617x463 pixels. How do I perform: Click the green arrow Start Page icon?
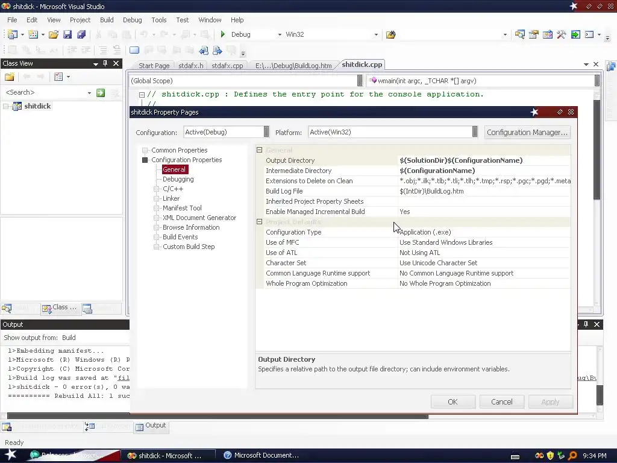(575, 34)
